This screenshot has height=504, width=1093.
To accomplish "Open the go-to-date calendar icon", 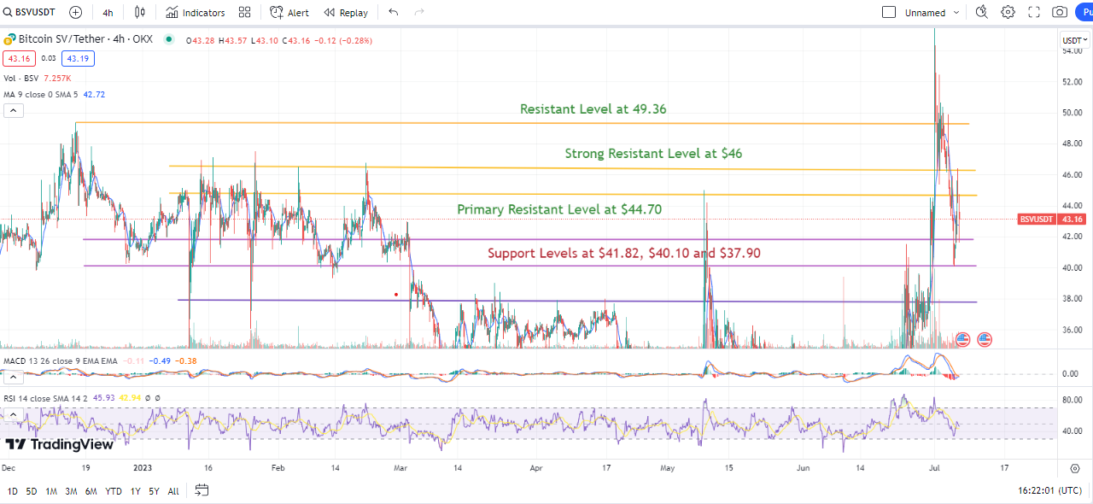I will coord(202,490).
